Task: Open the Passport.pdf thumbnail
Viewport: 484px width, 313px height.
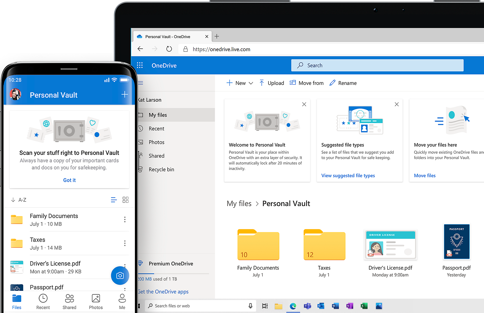Action: [457, 242]
